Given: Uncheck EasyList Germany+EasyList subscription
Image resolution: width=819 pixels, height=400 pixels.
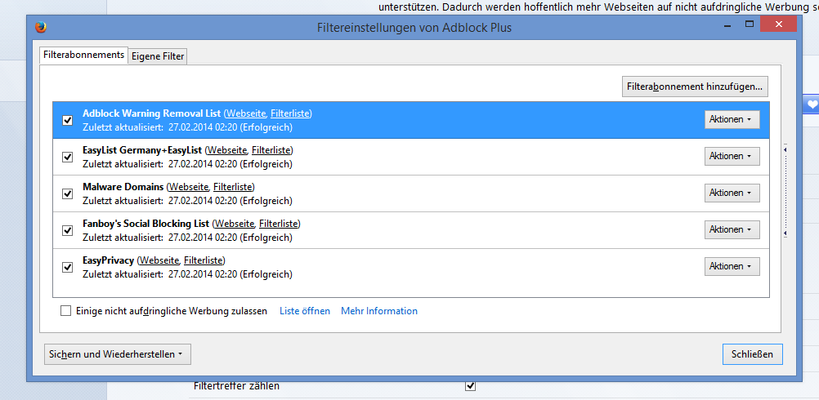Looking at the screenshot, I should click(x=67, y=157).
